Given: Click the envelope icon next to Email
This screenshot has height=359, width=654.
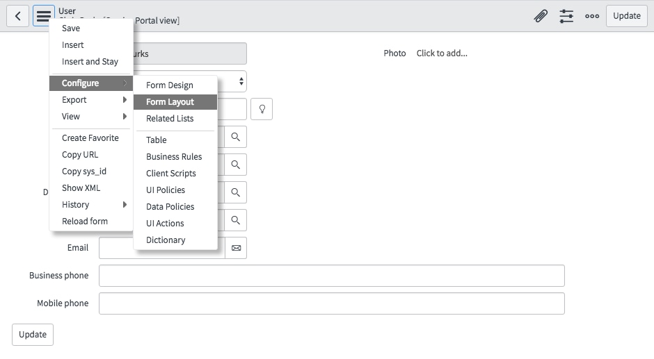Looking at the screenshot, I should (x=236, y=248).
